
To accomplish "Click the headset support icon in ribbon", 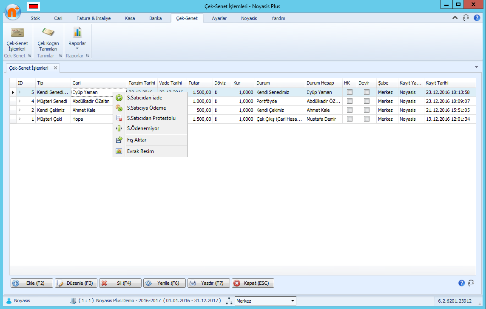I will tap(466, 18).
